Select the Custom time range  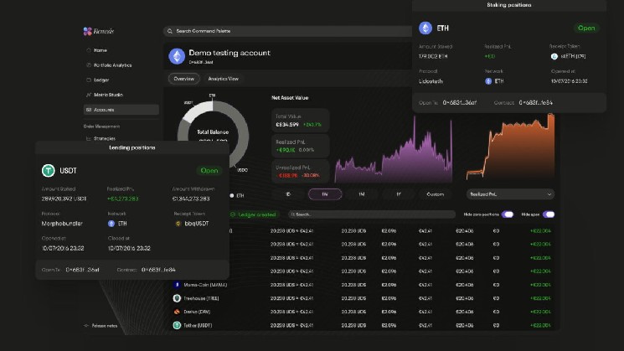(435, 194)
